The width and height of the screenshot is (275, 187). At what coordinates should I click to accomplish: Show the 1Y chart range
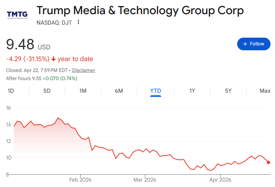coord(192,91)
